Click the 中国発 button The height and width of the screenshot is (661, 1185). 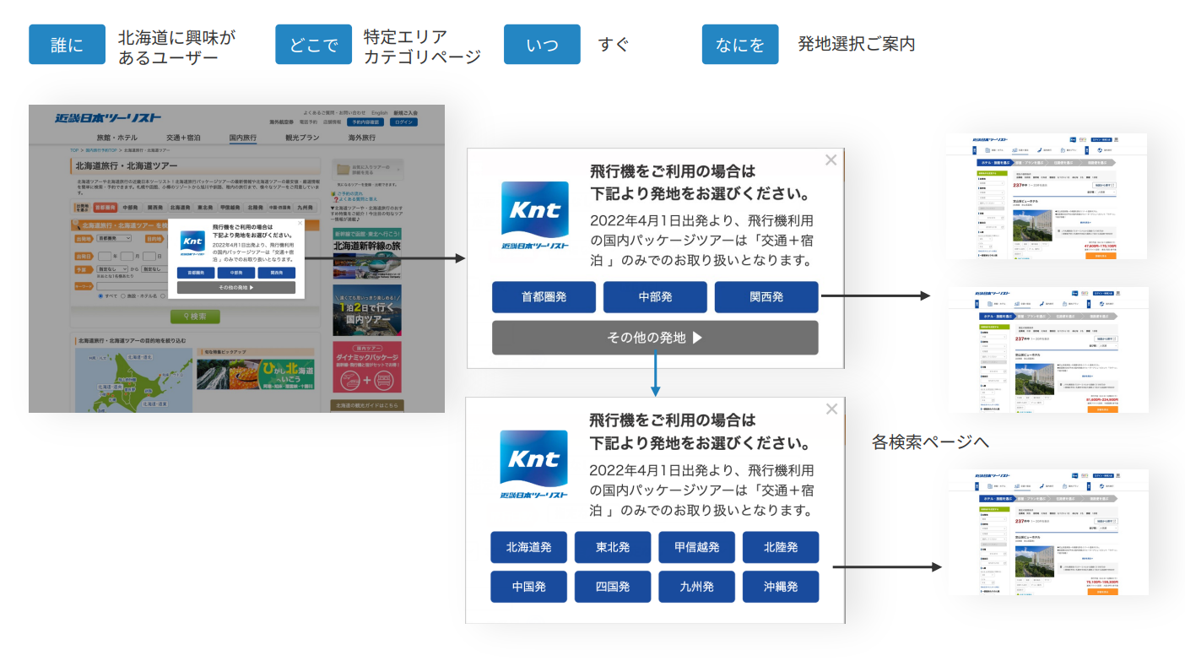(528, 587)
